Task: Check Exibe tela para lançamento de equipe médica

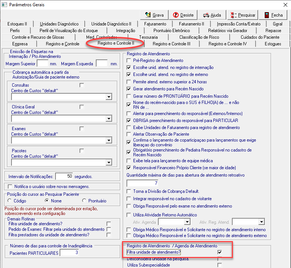Action: click(x=129, y=161)
